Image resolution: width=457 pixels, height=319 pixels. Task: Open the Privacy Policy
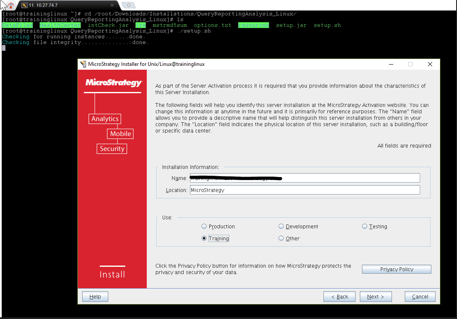(396, 269)
